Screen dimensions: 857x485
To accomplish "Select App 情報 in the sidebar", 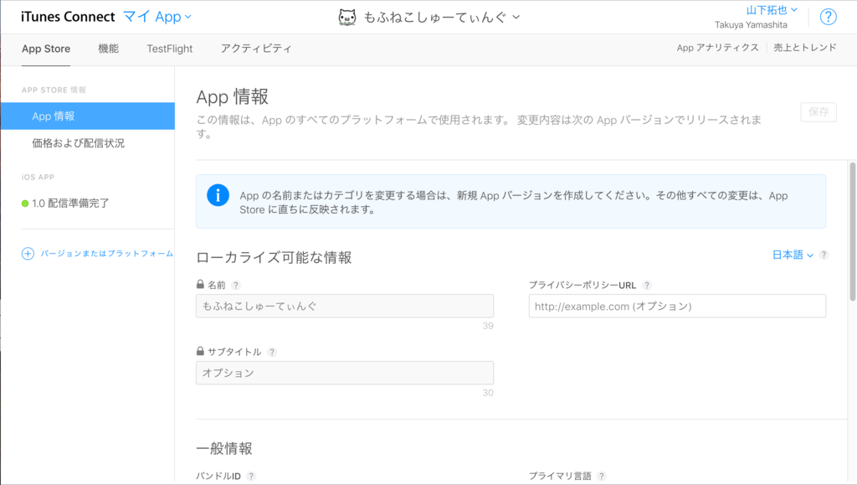I will coord(87,116).
